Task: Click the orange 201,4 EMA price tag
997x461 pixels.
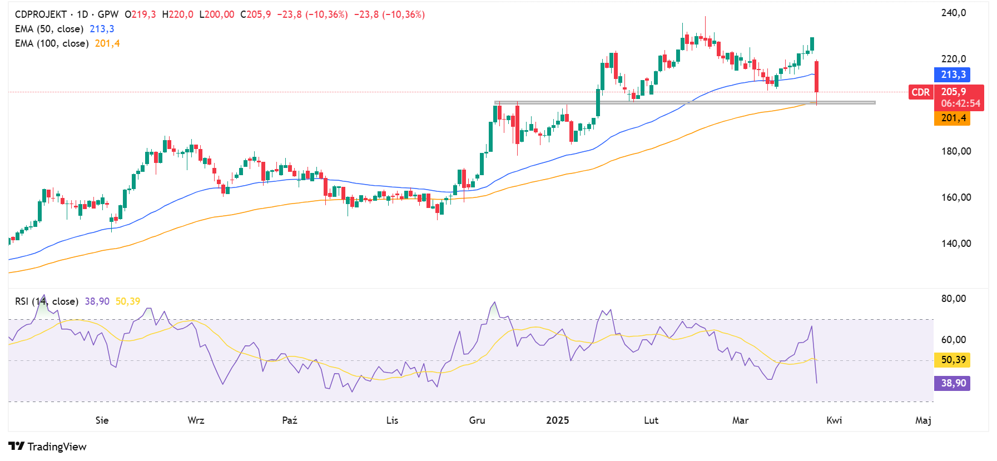Action: [x=953, y=118]
